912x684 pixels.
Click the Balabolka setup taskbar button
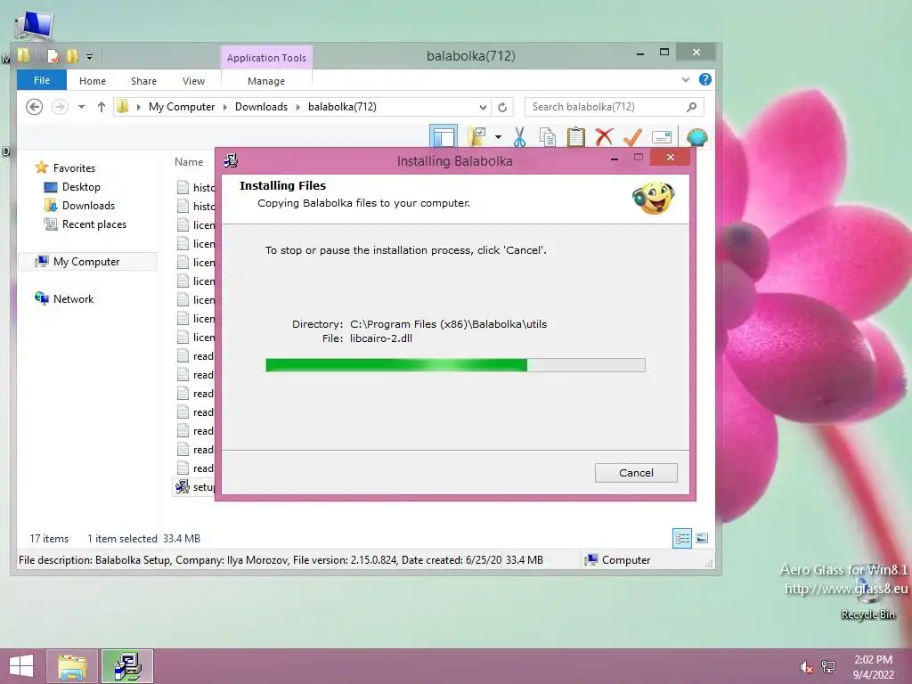[x=127, y=666]
